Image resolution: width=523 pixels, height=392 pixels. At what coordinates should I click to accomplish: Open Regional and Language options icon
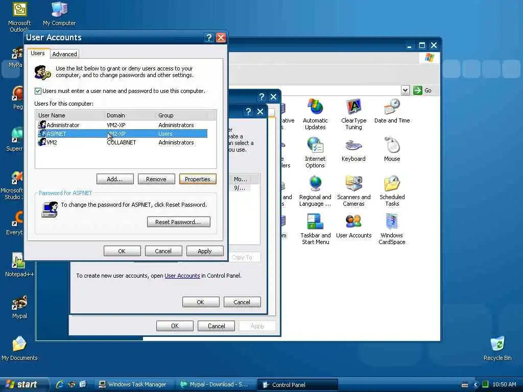click(315, 191)
